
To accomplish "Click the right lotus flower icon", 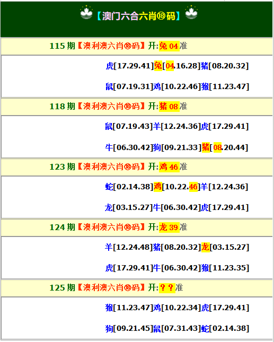I will [191, 12].
